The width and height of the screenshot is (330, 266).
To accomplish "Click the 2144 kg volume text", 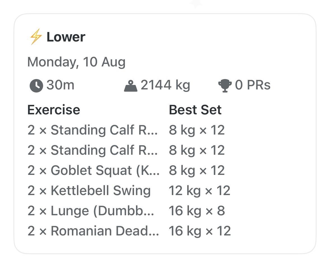I will tap(165, 85).
